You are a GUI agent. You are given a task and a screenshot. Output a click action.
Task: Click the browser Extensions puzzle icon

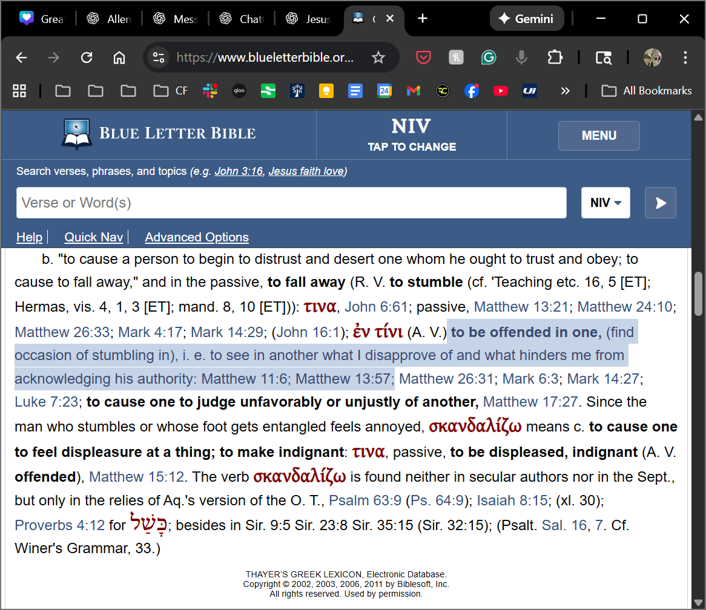click(x=555, y=57)
